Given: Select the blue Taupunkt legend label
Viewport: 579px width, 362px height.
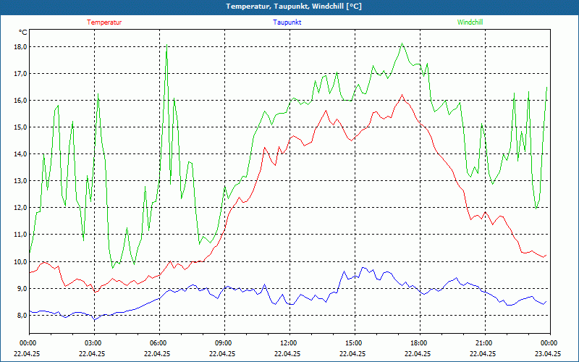Looking at the screenshot, I should coord(287,22).
